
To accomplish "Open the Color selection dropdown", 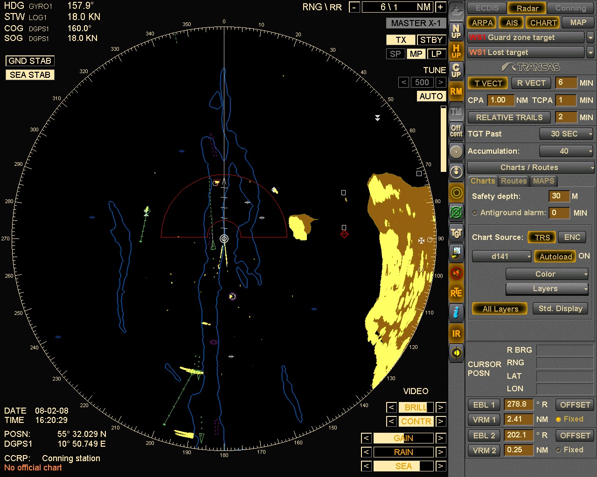I will tap(547, 273).
